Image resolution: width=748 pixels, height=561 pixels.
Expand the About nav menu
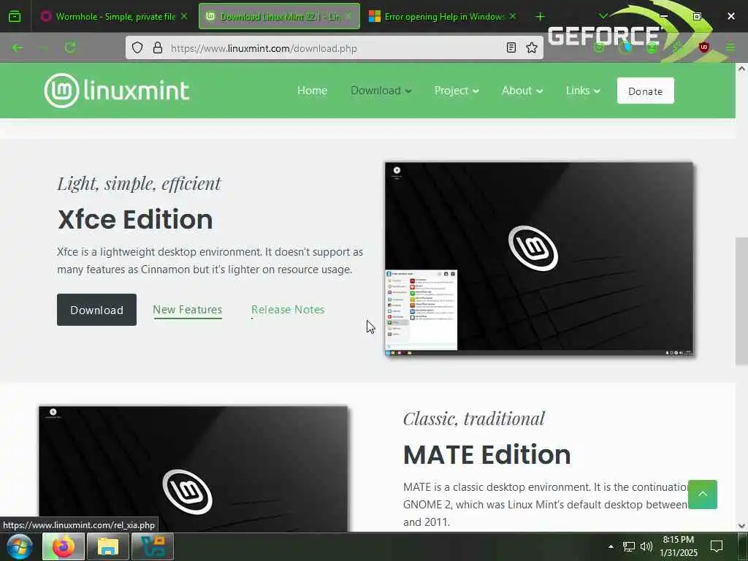click(x=522, y=91)
